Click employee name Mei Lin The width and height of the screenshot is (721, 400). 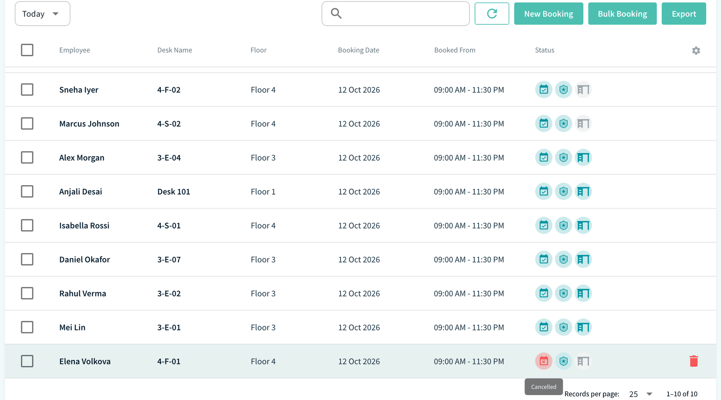[x=73, y=327]
